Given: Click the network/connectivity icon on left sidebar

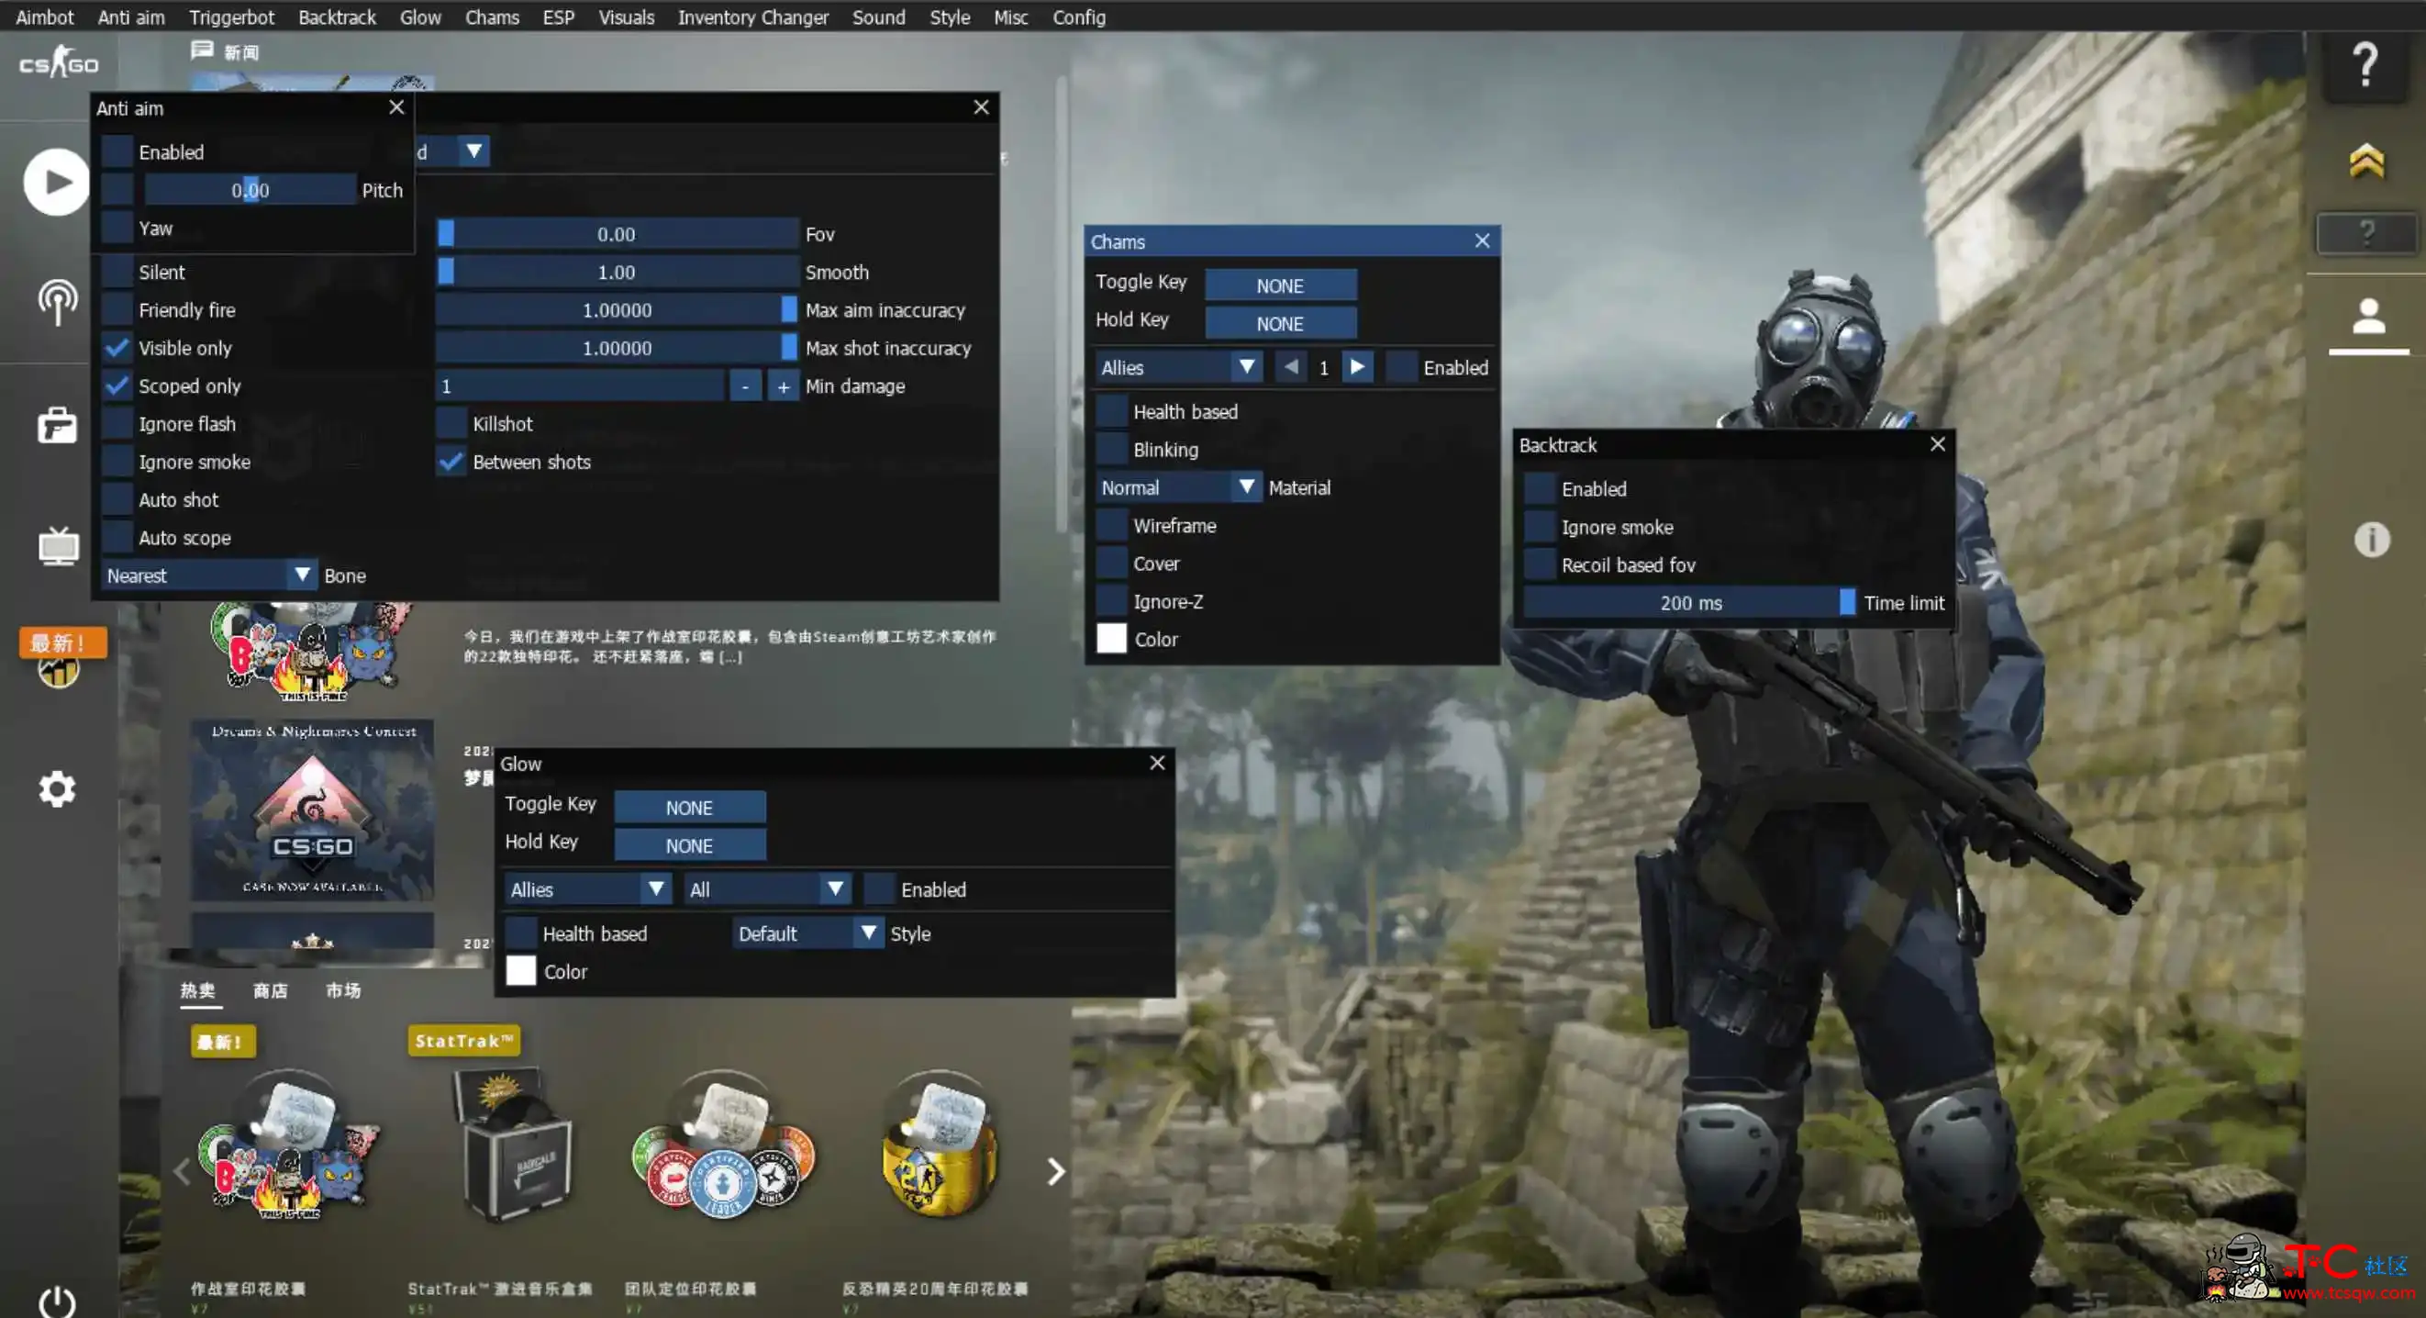Looking at the screenshot, I should tap(55, 300).
